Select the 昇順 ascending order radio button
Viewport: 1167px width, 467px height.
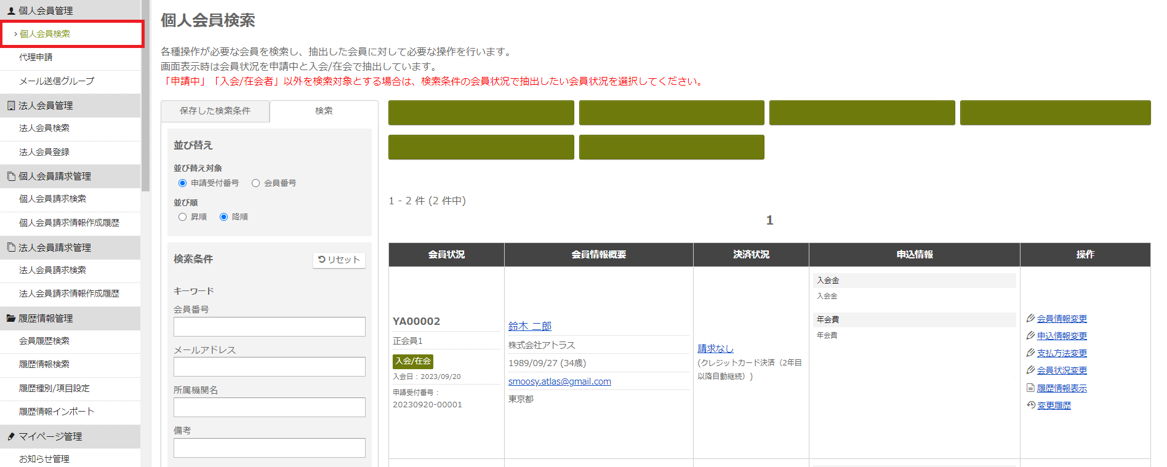tap(182, 217)
